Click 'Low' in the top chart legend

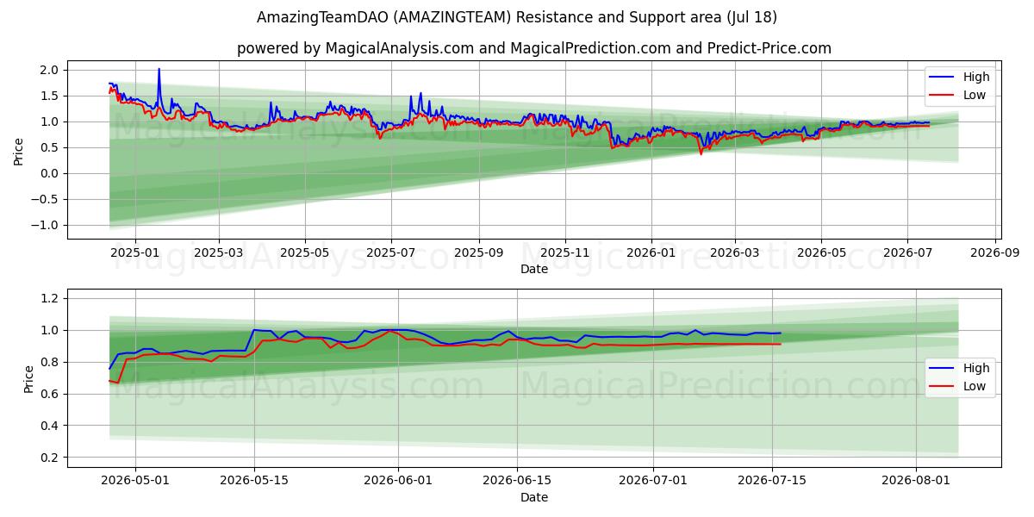(975, 95)
